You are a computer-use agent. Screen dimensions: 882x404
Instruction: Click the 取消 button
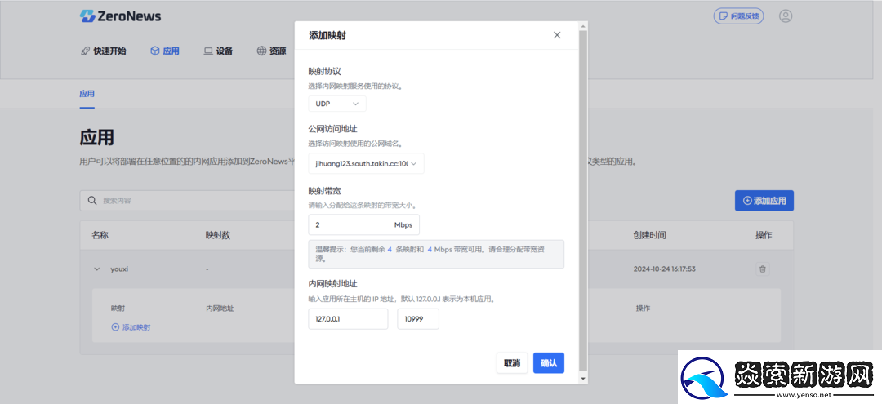[512, 363]
